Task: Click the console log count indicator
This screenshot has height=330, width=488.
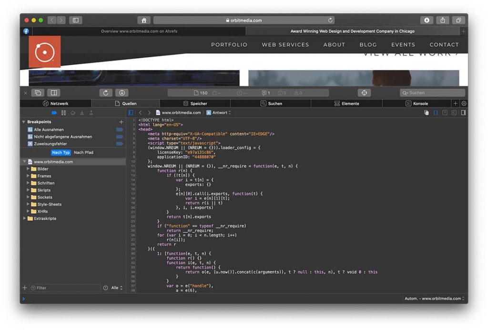Action: click(266, 93)
